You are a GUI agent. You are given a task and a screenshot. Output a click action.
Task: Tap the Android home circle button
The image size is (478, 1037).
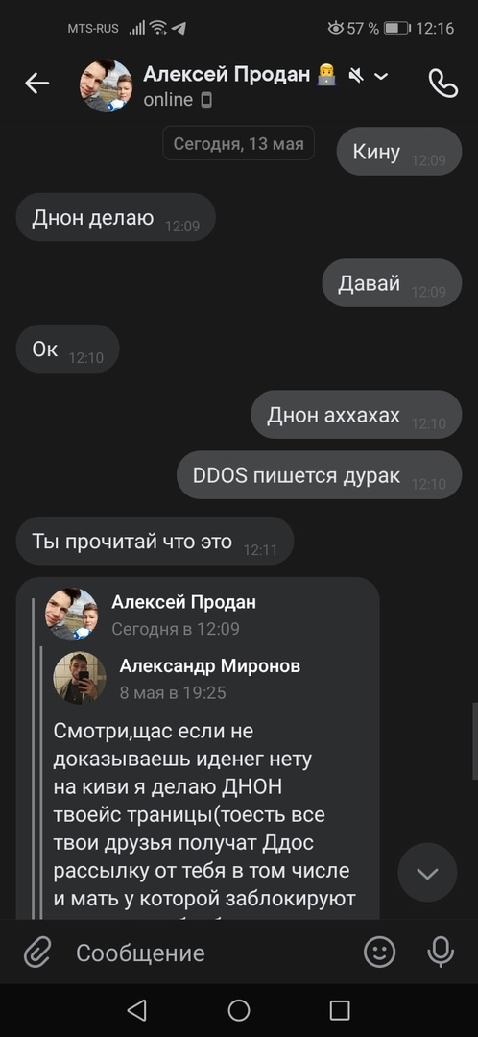239,1010
